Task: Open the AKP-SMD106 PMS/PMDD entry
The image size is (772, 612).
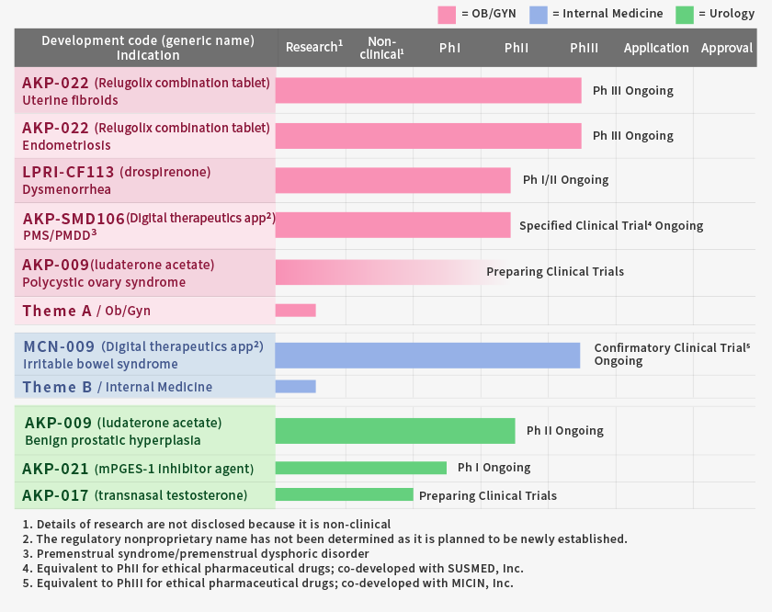Action: pos(146,226)
